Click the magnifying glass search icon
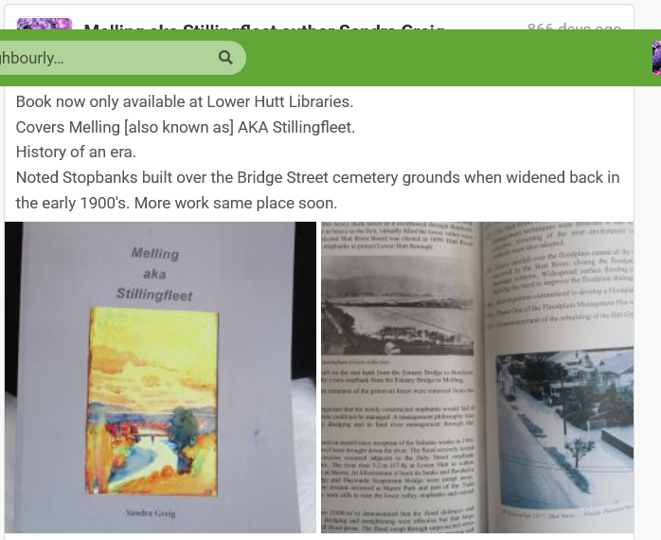The width and height of the screenshot is (661, 540). pos(225,58)
